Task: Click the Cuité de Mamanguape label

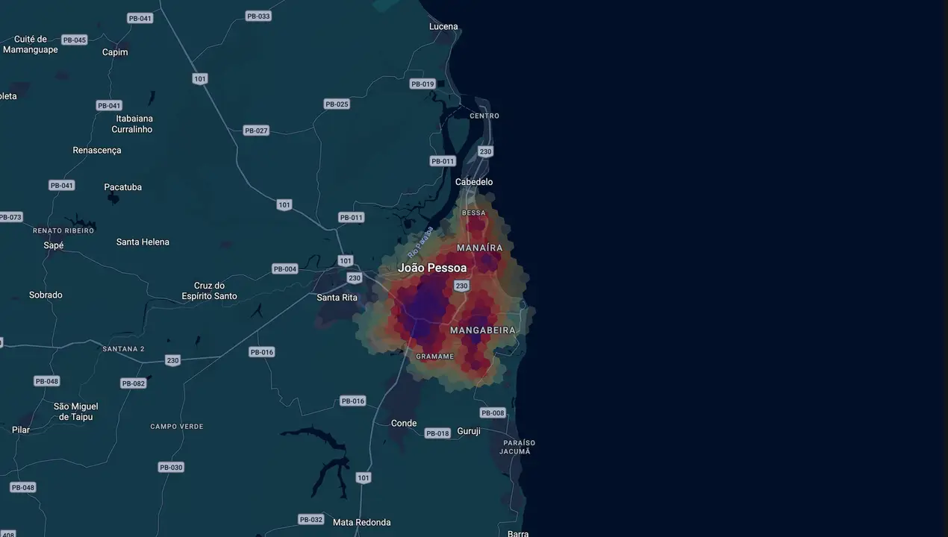Action: tap(31, 45)
